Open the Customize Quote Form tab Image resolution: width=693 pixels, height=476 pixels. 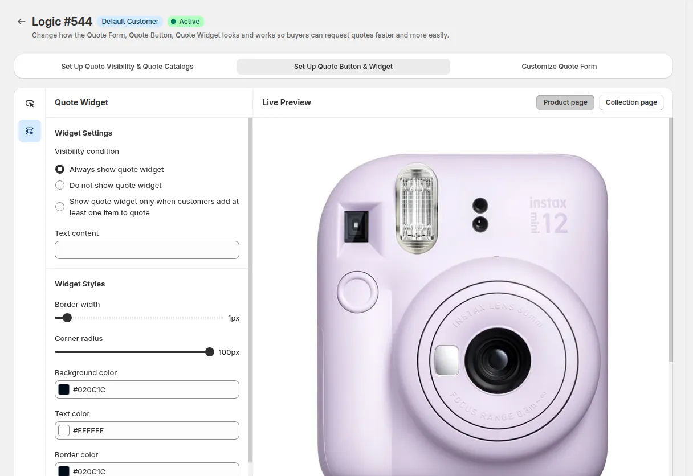point(559,67)
